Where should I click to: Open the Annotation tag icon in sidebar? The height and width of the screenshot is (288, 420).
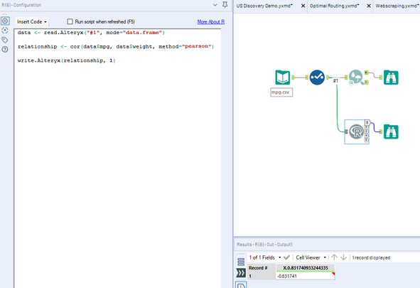(x=5, y=40)
